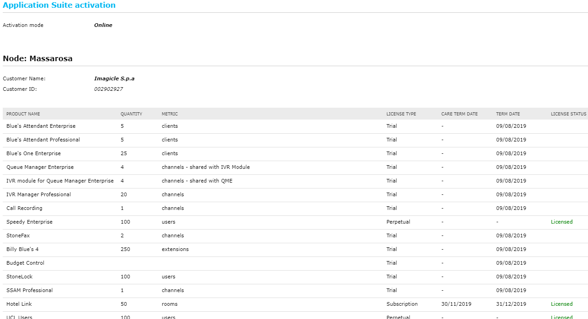This screenshot has height=319, width=588.
Task: Click Licensed status in Hotel Link row
Action: point(562,304)
